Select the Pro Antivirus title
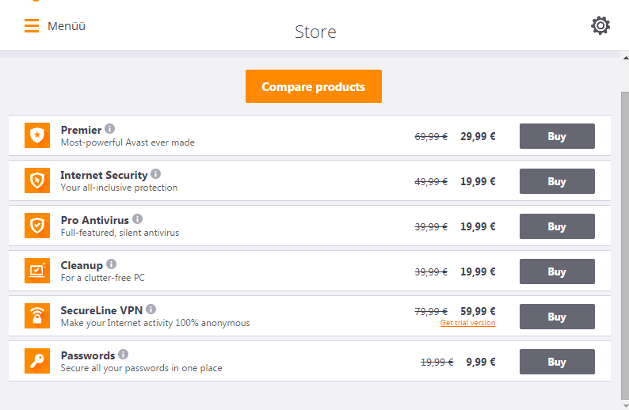Viewport: 629px width, 410px height. point(95,220)
